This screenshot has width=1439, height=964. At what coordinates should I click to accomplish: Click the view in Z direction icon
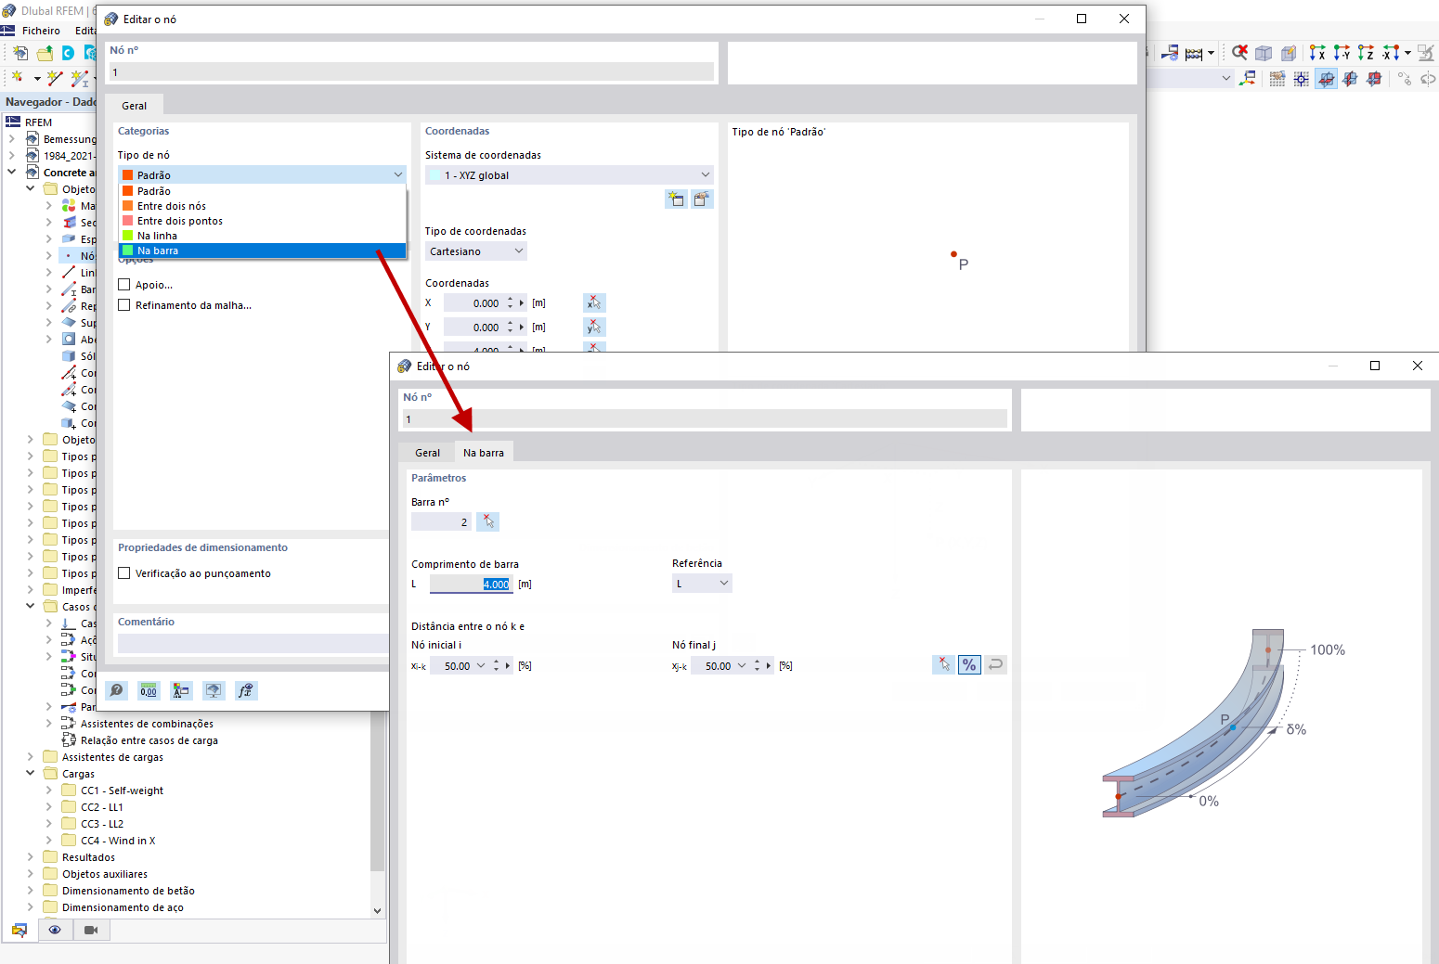pos(1366,53)
